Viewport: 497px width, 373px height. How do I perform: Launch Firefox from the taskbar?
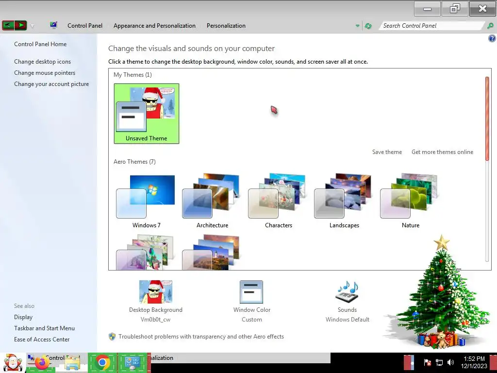click(x=42, y=363)
